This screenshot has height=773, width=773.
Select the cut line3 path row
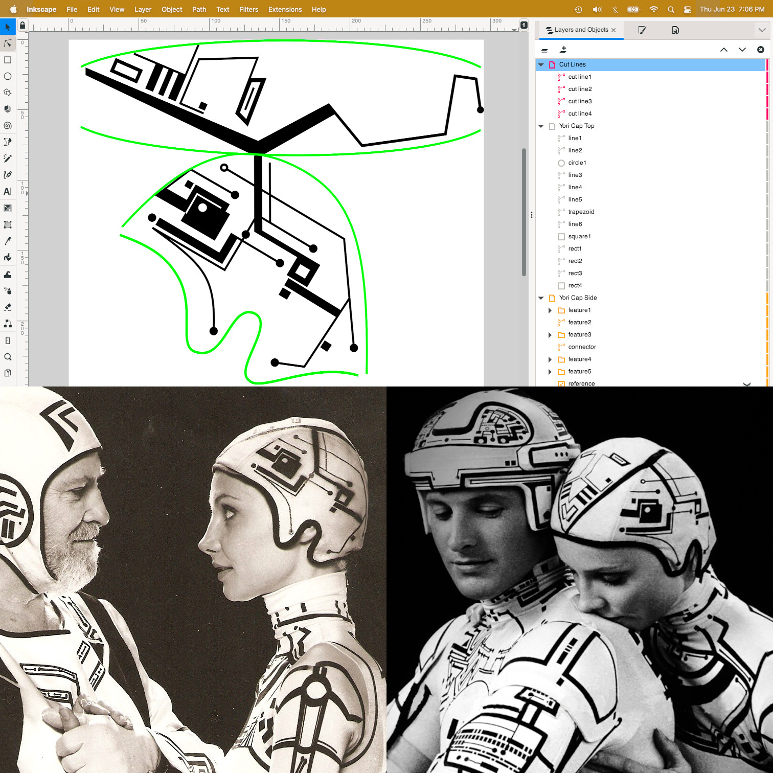(650, 102)
